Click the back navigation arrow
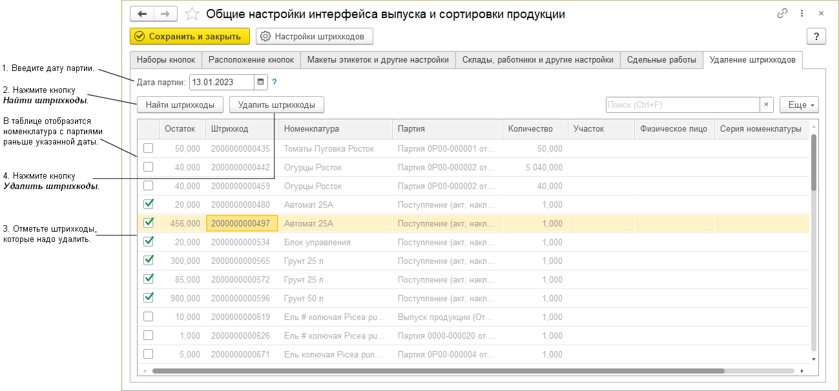839x391 pixels. 143,14
